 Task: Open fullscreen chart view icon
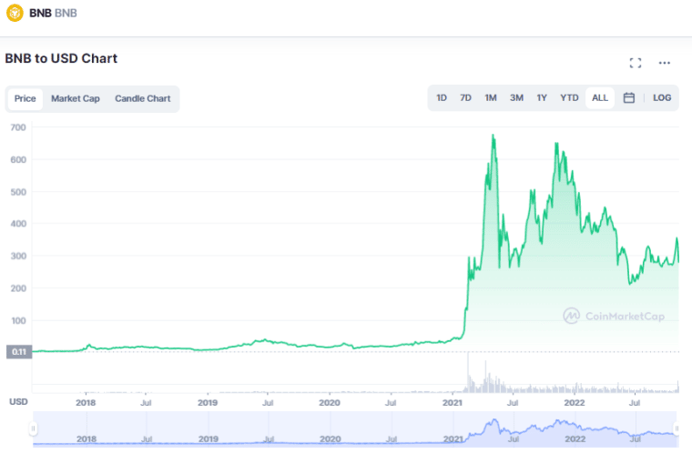pos(635,63)
